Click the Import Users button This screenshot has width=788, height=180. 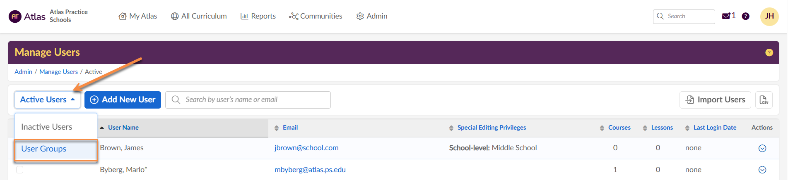click(x=715, y=100)
